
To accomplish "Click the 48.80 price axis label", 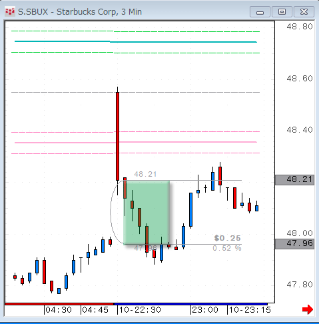I will [300, 27].
